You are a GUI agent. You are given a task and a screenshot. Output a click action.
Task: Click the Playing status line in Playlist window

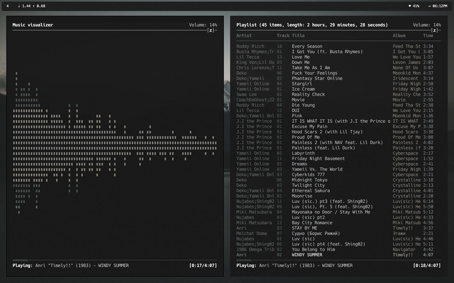295,265
